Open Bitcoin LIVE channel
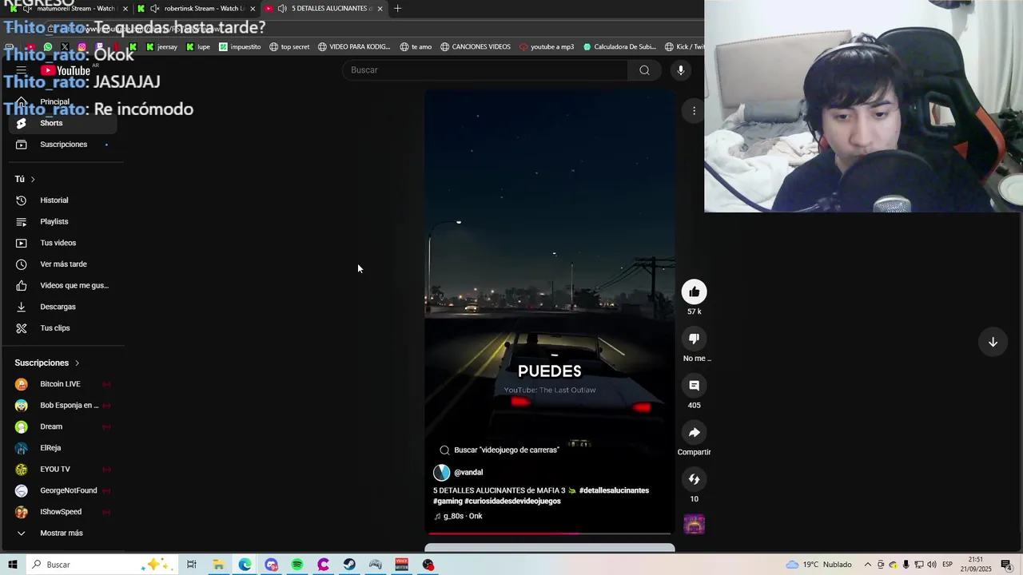Screen dimensions: 1023x575 62,384
